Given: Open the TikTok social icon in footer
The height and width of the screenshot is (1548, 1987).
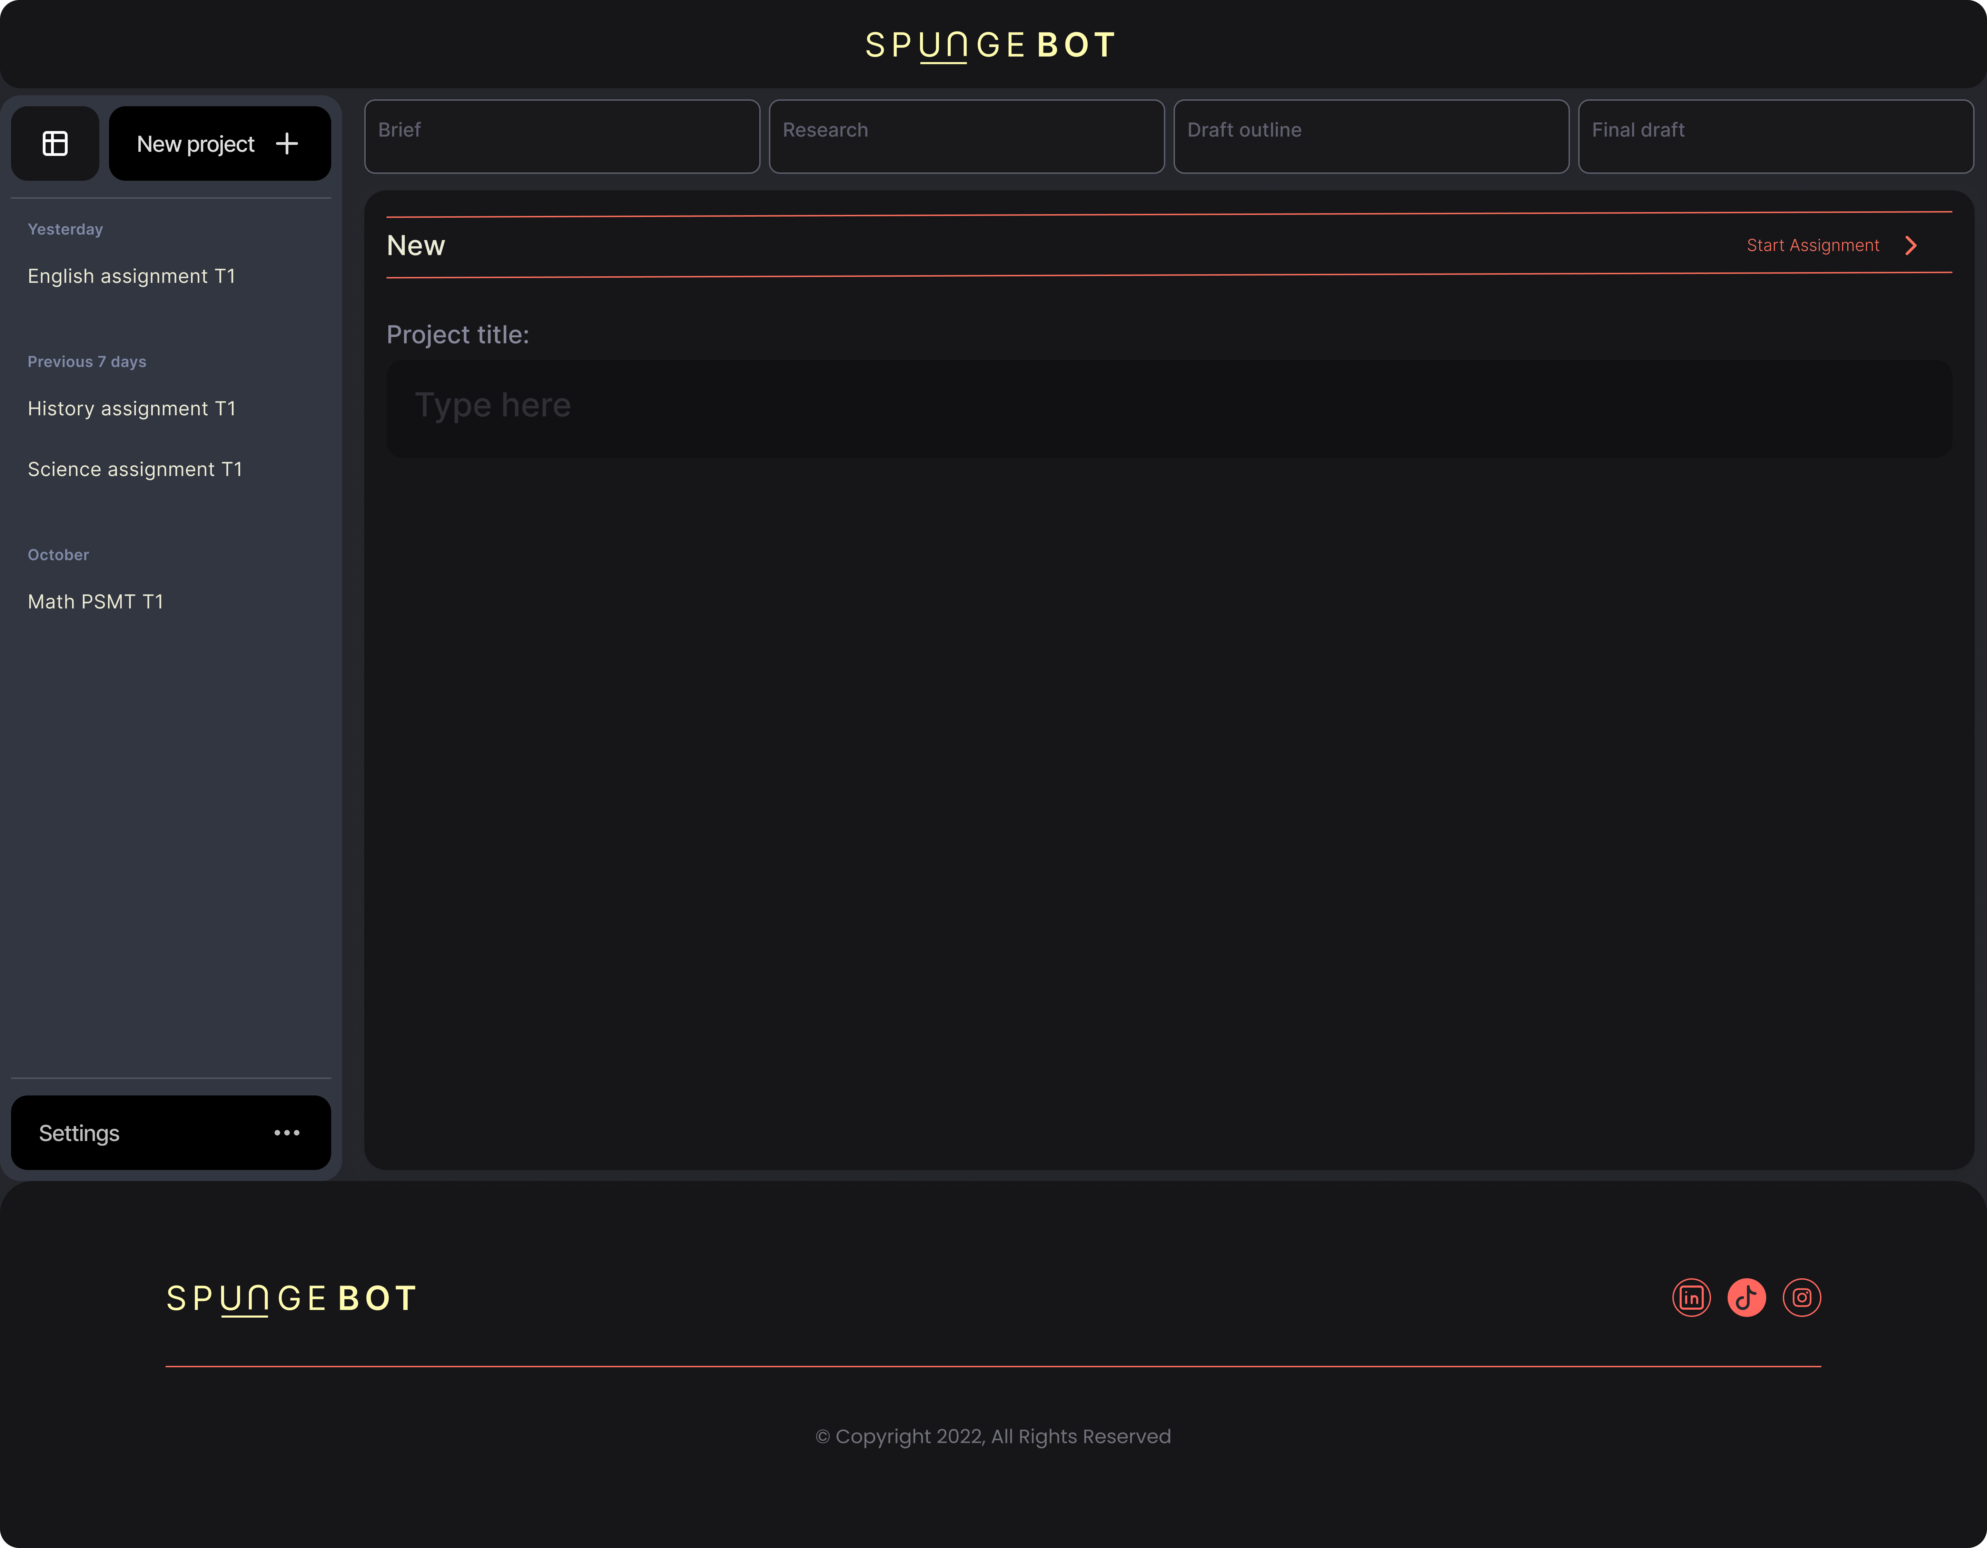Looking at the screenshot, I should 1747,1298.
